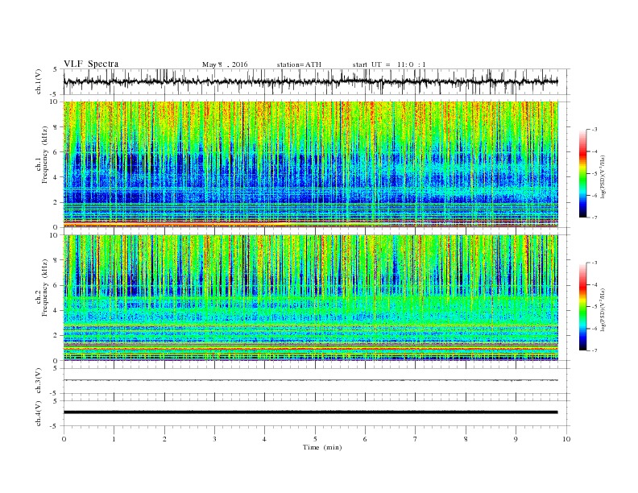Click the ch.1 voltage waveform trace
The image size is (638, 493).
pos(310,81)
